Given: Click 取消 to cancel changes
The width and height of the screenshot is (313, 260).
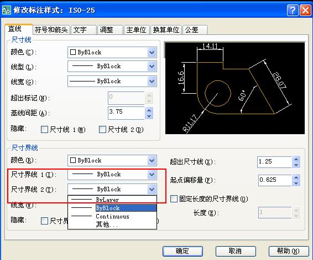Looking at the screenshot, I should (x=236, y=251).
